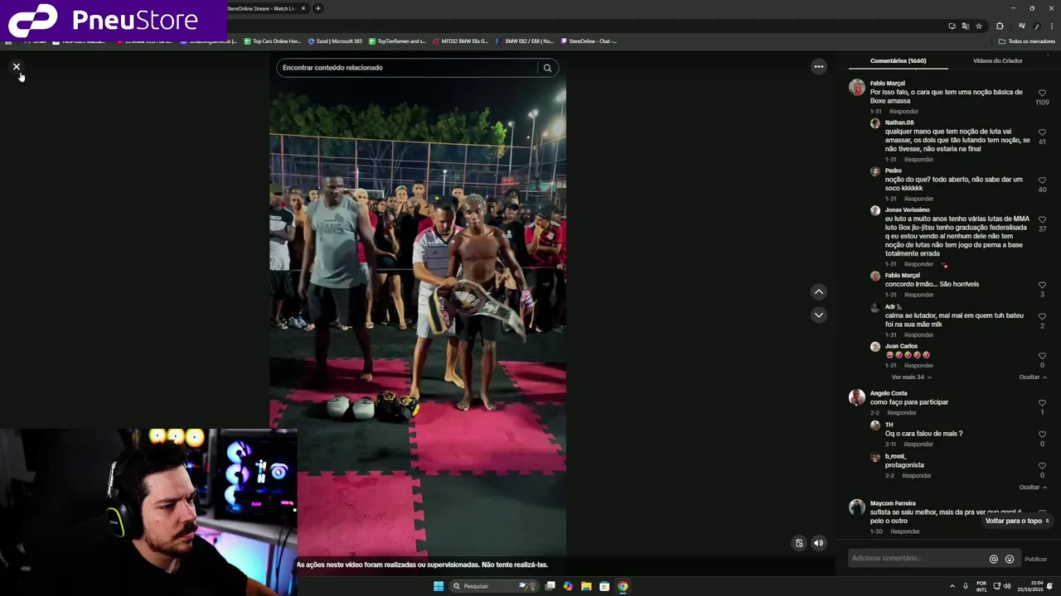Click Responder under Jonas Verissimo's comment

click(x=918, y=265)
